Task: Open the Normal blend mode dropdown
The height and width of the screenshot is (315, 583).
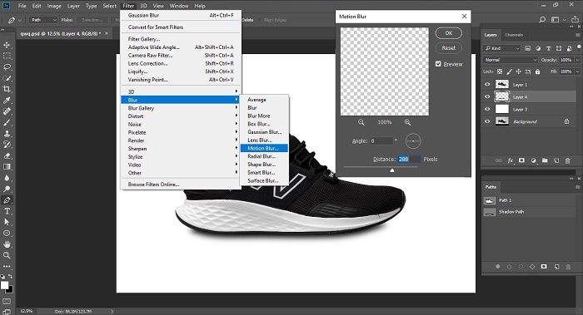Action: [511, 60]
